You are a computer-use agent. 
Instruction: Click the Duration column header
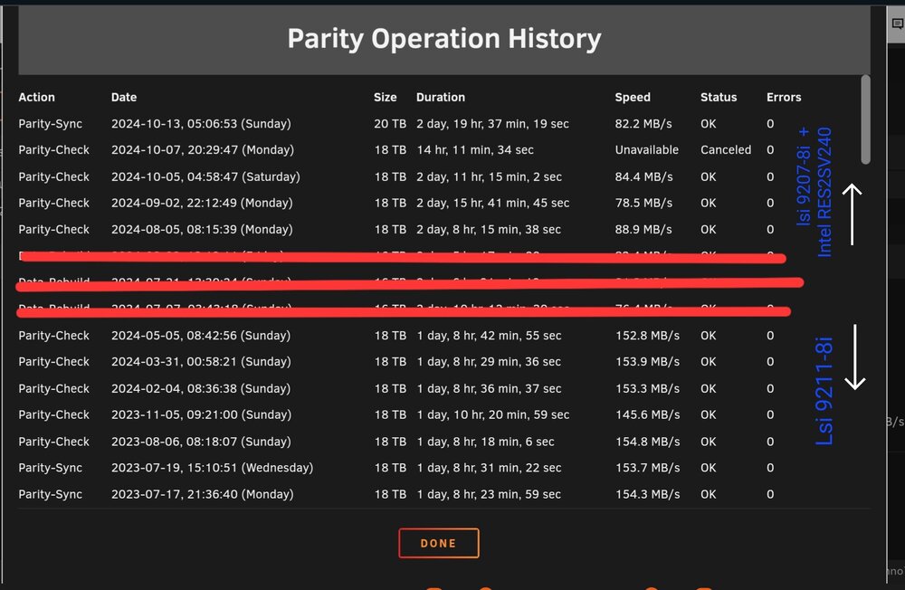click(x=441, y=97)
